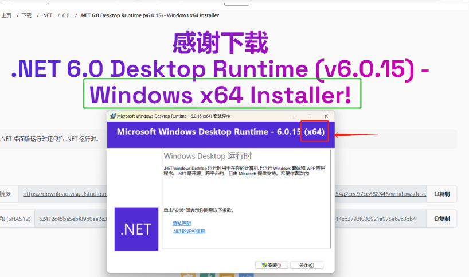This screenshot has width=469, height=277.
Task: Copy the SHA512 checksum with 复制
Action: click(442, 219)
